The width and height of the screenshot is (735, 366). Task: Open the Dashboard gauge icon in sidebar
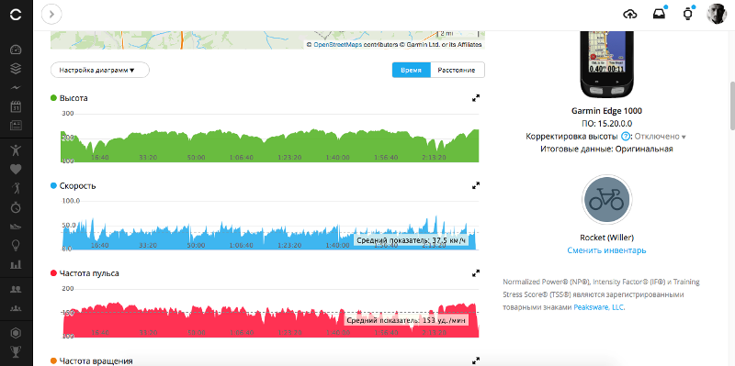tap(16, 50)
